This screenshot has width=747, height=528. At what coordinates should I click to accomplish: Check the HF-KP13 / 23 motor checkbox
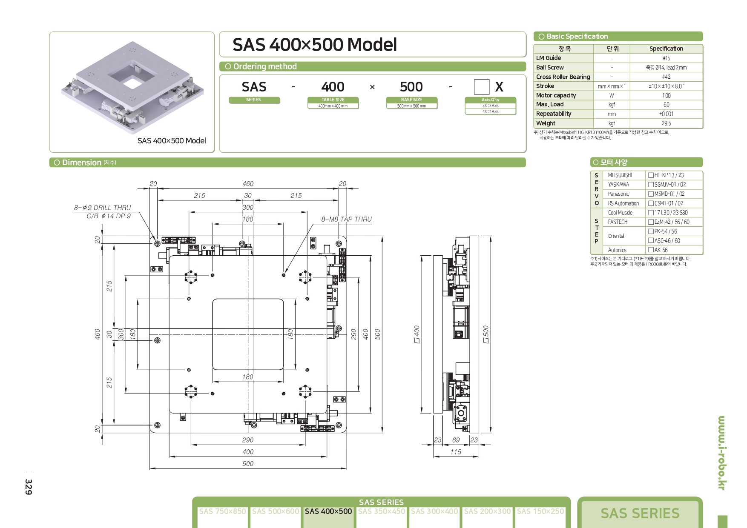coord(651,175)
